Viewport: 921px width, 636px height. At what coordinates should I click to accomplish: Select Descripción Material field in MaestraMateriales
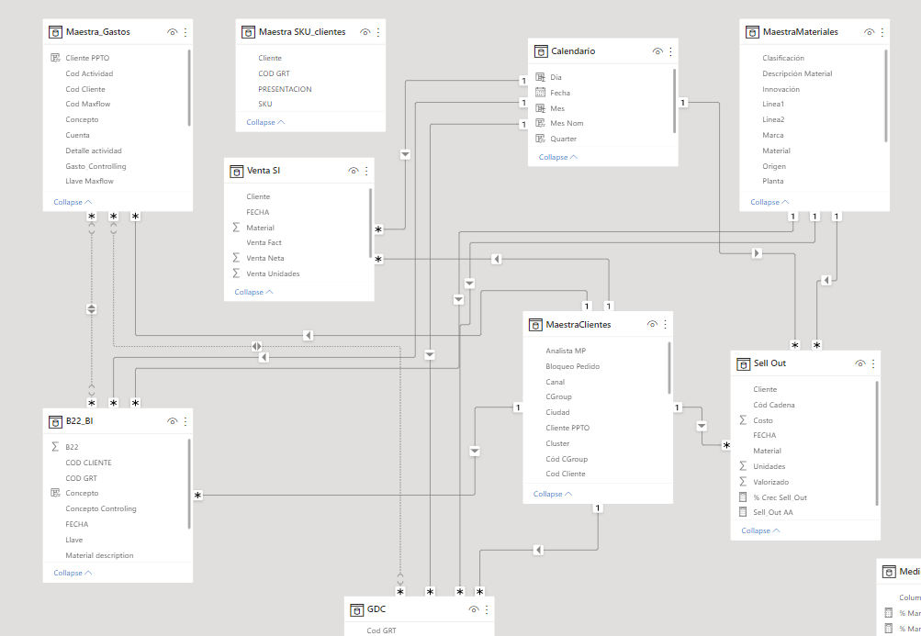coord(797,73)
